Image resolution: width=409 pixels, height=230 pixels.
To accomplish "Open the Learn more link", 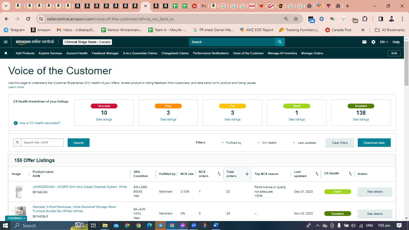I will [16, 87].
